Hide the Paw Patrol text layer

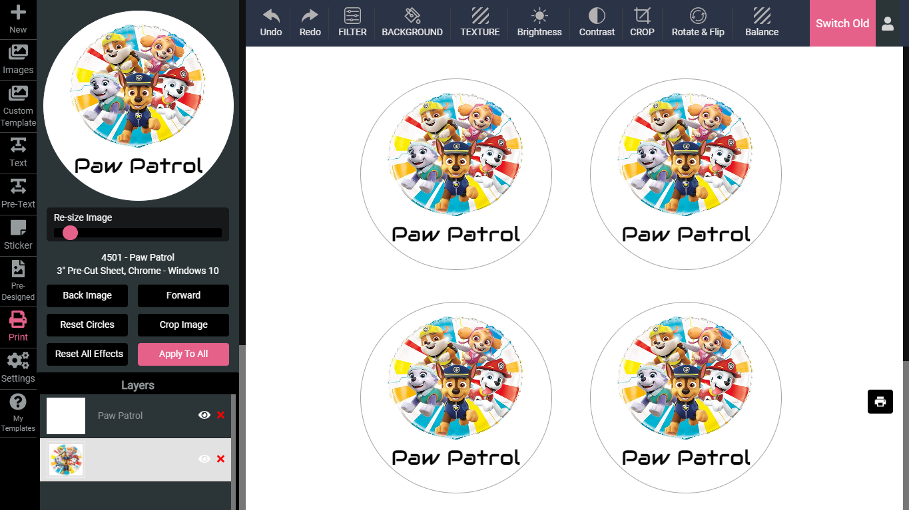coord(204,415)
